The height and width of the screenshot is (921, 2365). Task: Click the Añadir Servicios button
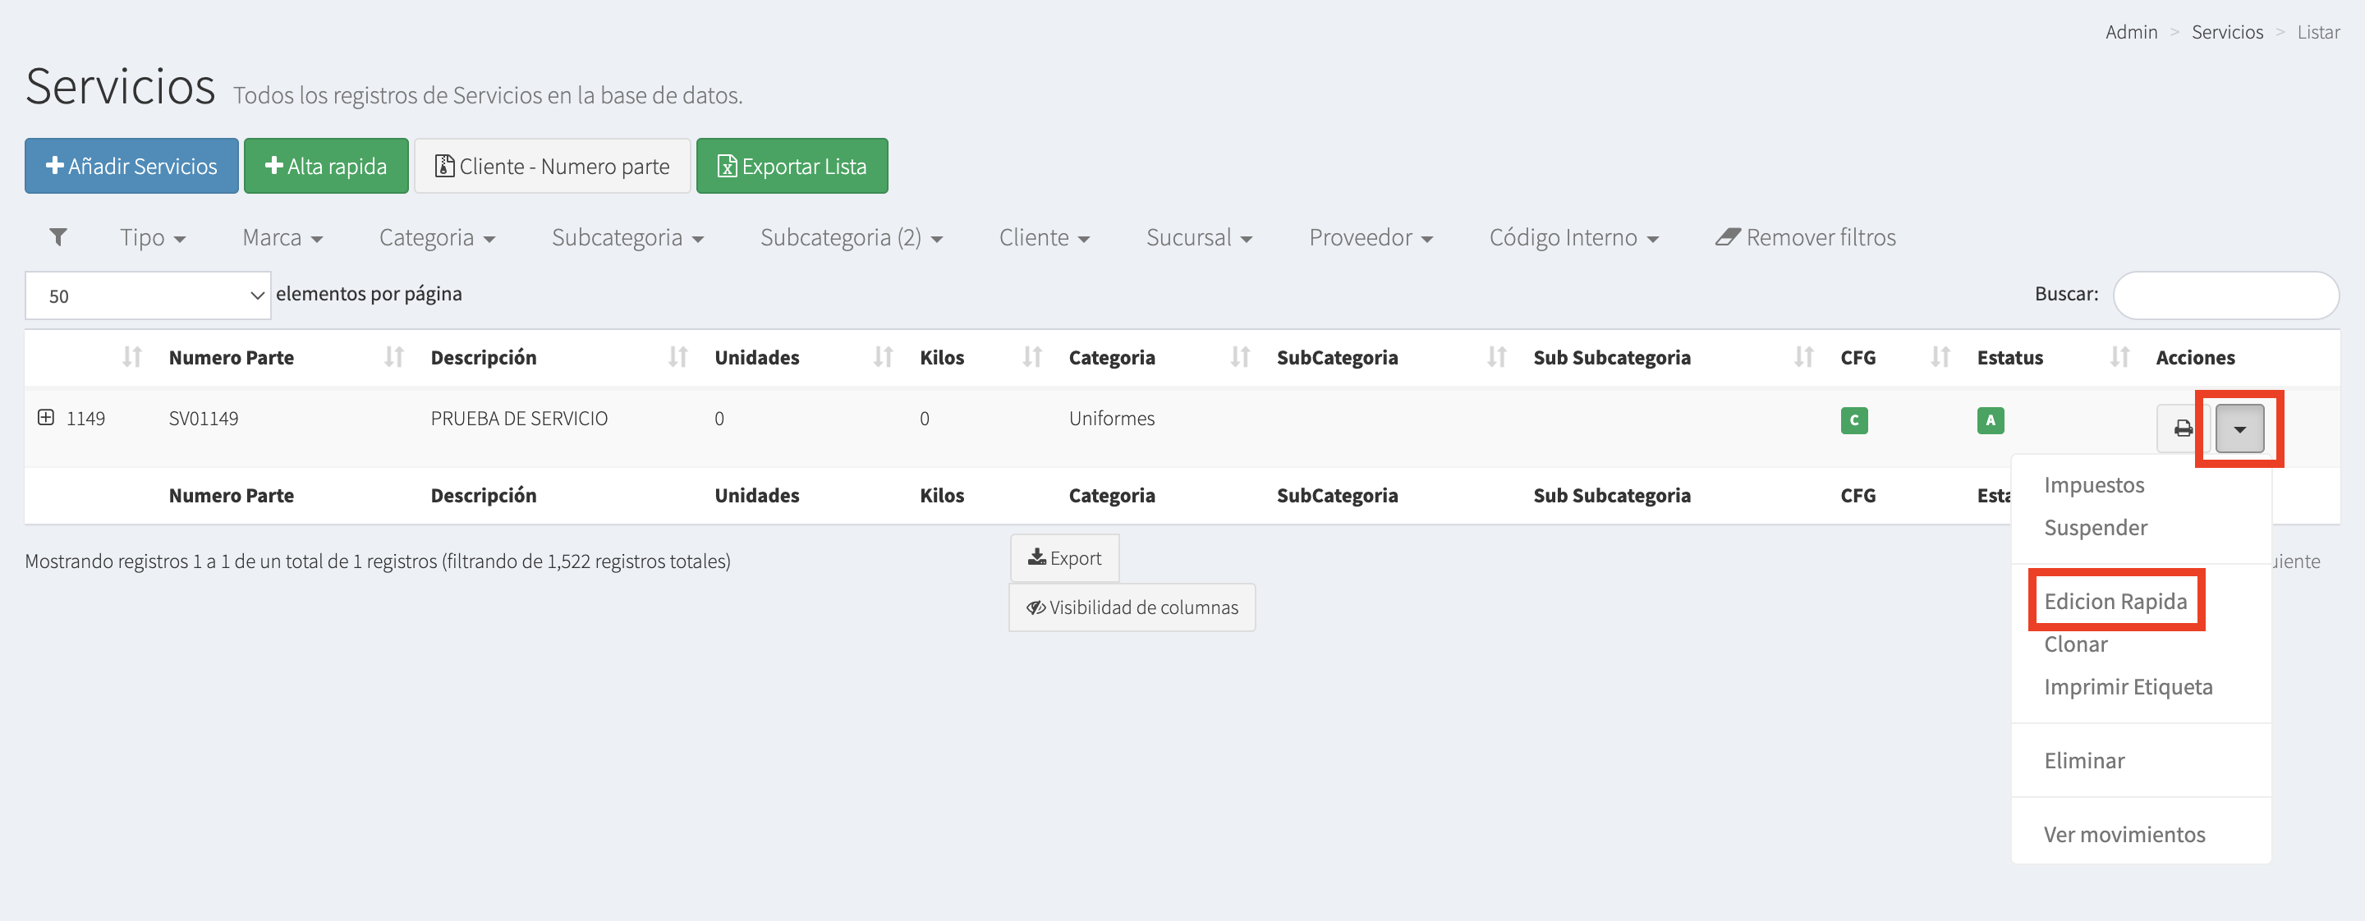(131, 166)
